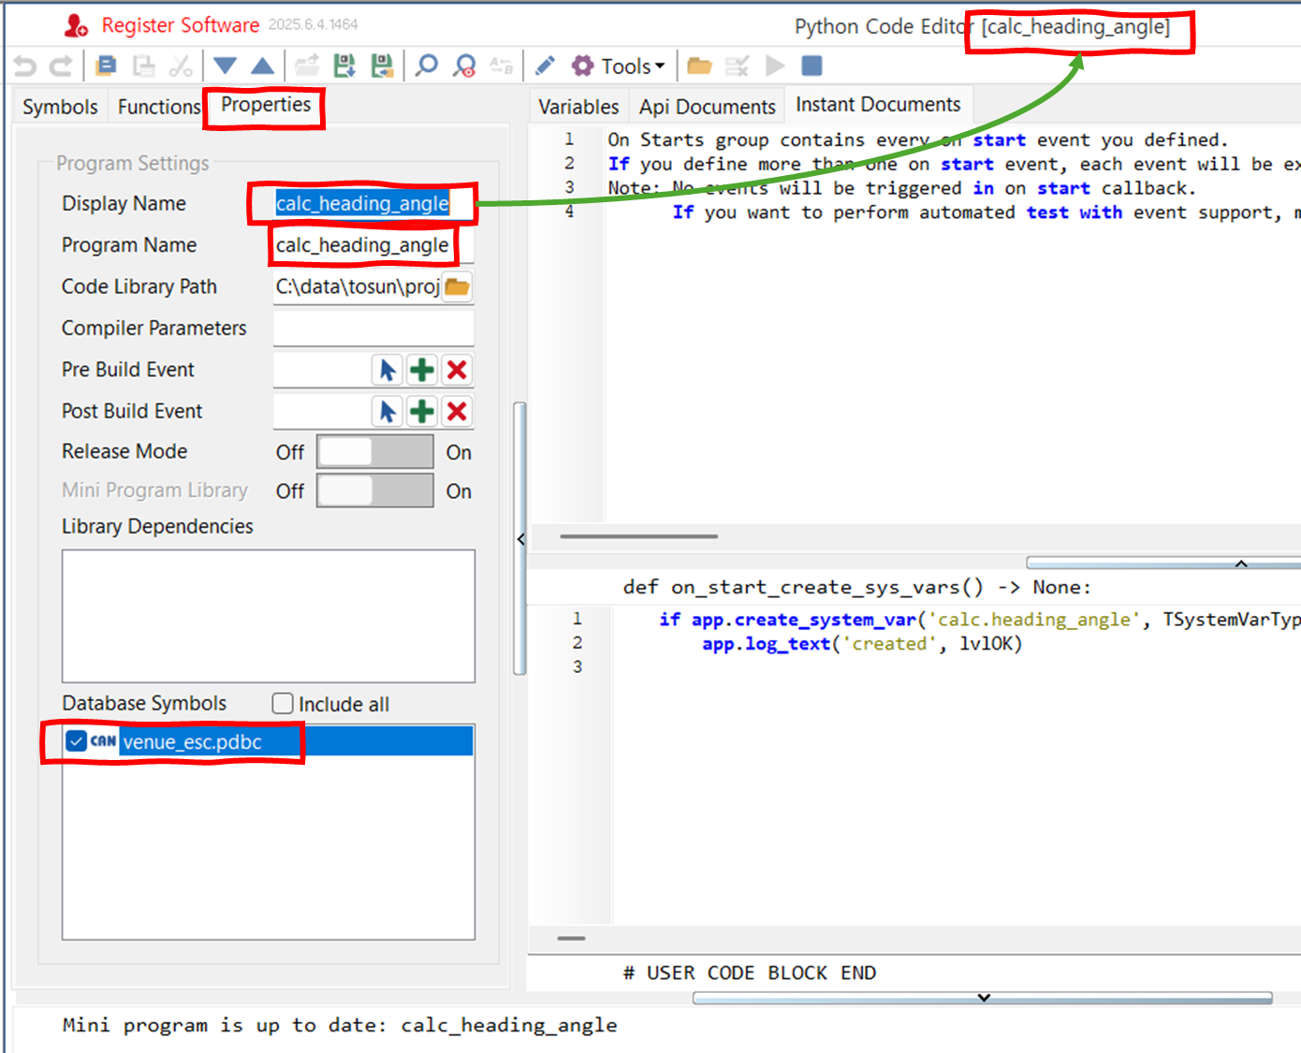
Task: Expand footer with down chevron bar
Action: click(983, 998)
